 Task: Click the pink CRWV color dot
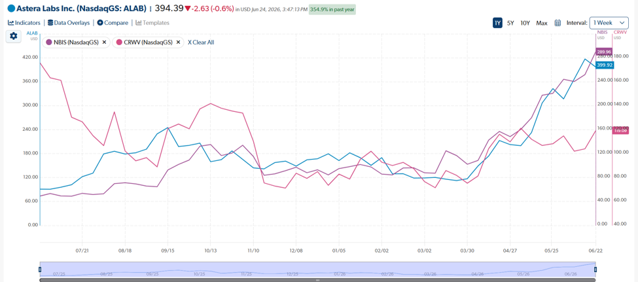click(120, 42)
